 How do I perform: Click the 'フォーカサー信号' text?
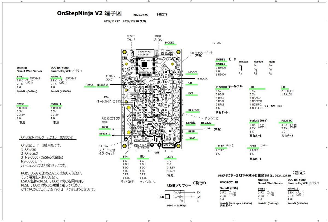pyautogui.click(x=273, y=106)
